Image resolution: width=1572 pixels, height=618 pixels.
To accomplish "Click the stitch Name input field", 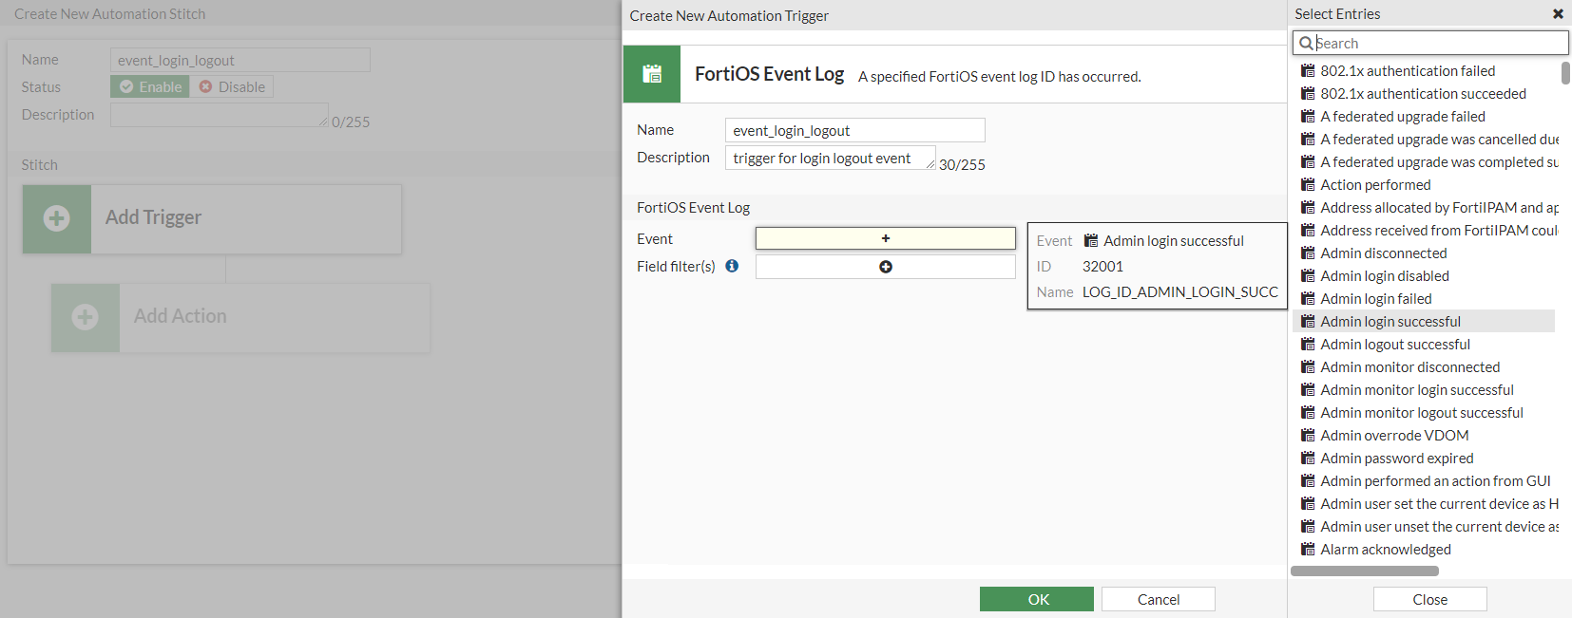I will tap(240, 60).
